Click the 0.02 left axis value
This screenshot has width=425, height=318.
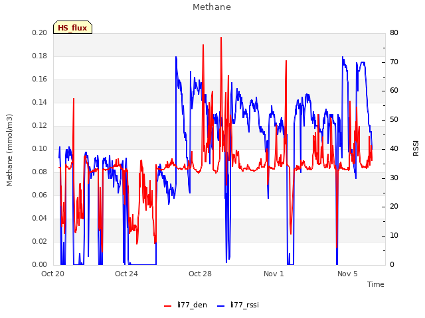click(x=39, y=241)
